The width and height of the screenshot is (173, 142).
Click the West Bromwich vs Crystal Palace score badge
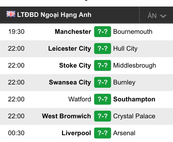click(103, 116)
